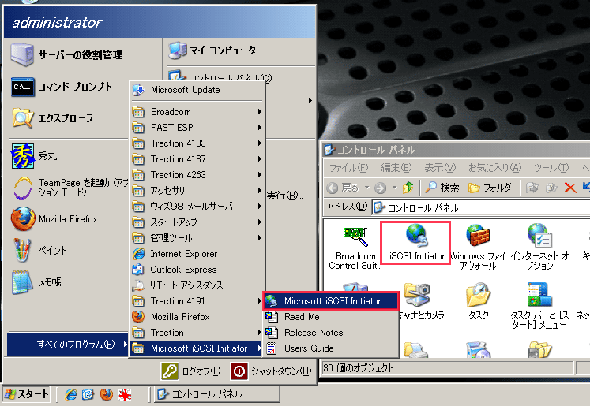Open ファイル menu in Control Panel
The height and width of the screenshot is (406, 590).
point(348,168)
